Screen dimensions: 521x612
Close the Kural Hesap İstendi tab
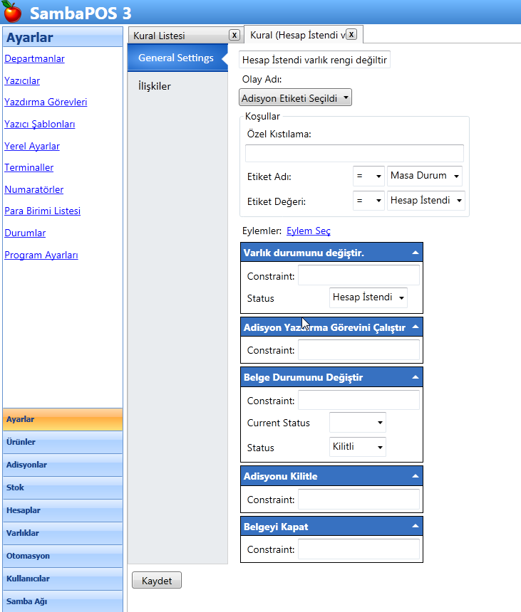coord(351,34)
